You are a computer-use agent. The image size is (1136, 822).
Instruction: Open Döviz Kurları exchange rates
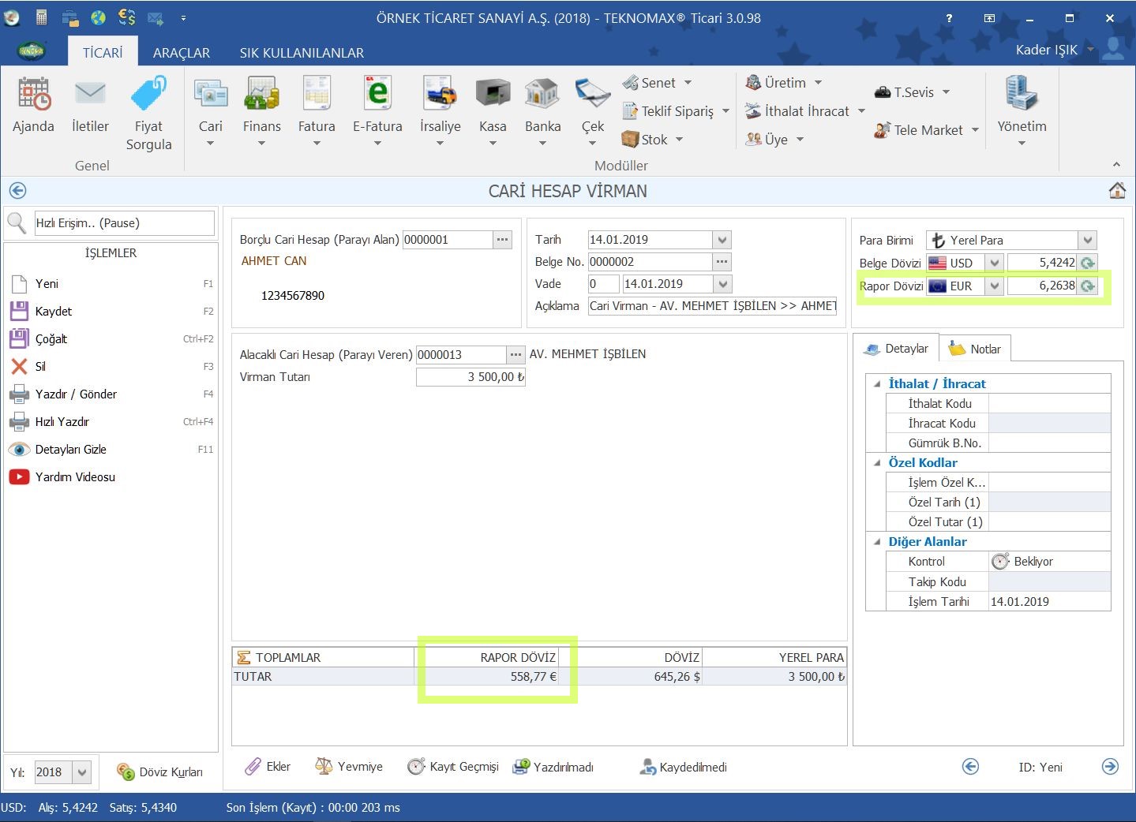pos(160,772)
